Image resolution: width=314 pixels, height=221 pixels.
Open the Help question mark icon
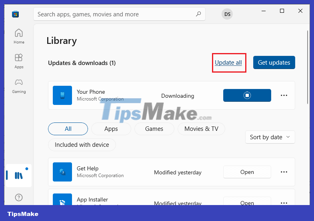pyautogui.click(x=19, y=197)
